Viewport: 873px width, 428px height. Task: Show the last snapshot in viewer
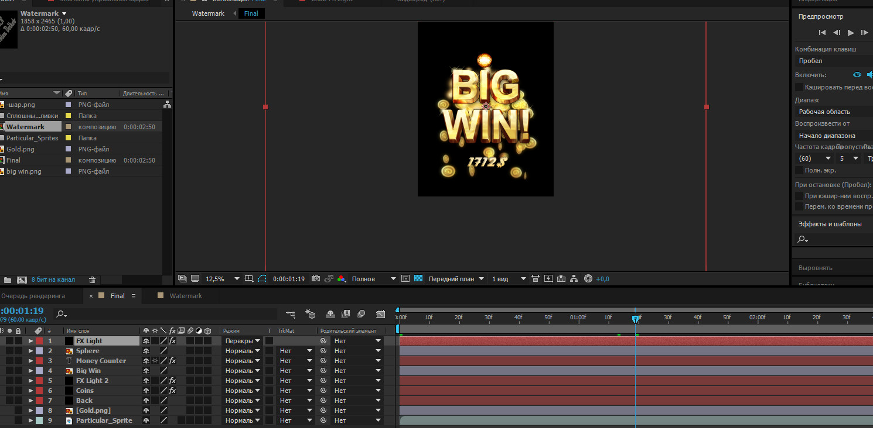click(x=329, y=279)
